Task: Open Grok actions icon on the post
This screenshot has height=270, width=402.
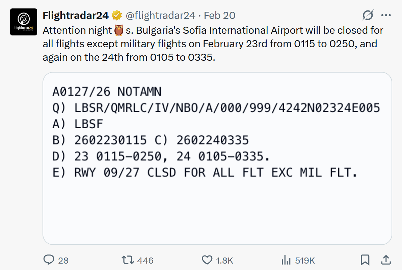Action: coord(368,15)
